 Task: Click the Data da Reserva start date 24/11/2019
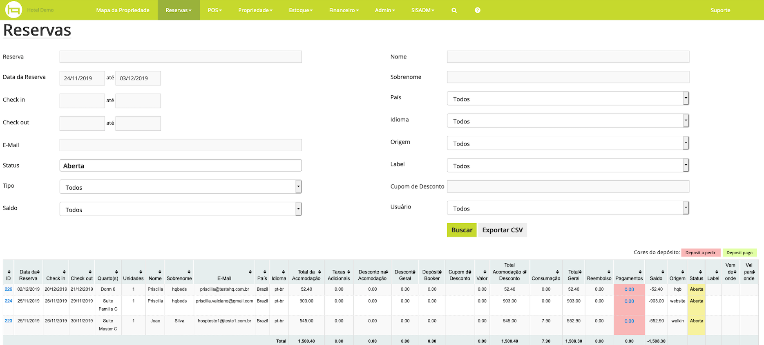point(82,78)
